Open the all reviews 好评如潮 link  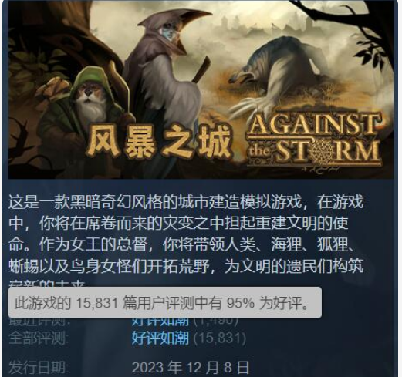pyautogui.click(x=160, y=338)
